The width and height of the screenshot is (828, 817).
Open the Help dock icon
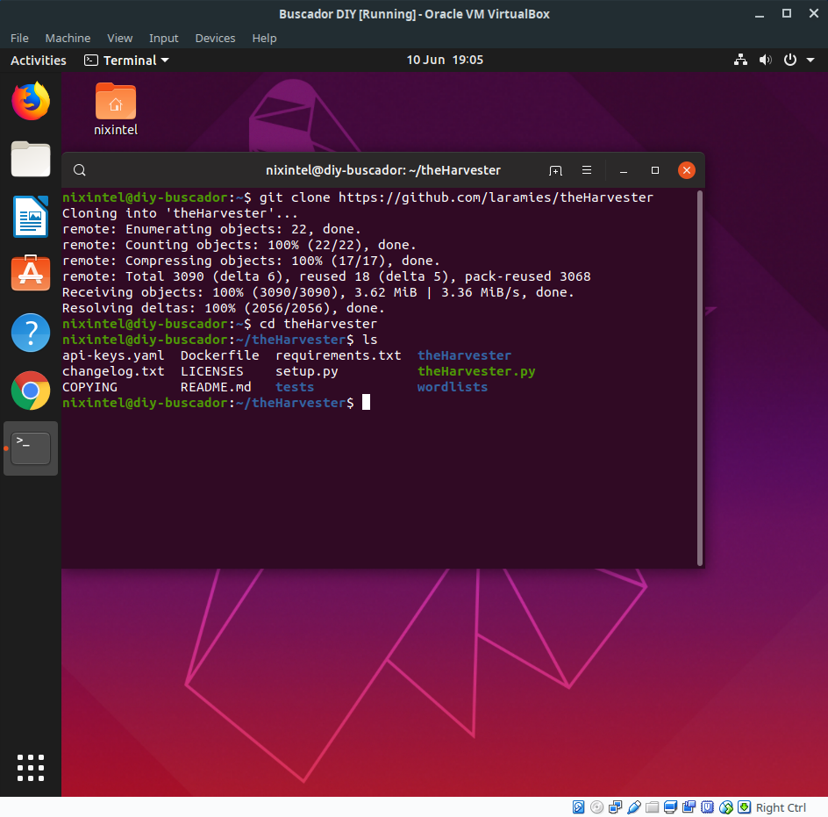[31, 333]
